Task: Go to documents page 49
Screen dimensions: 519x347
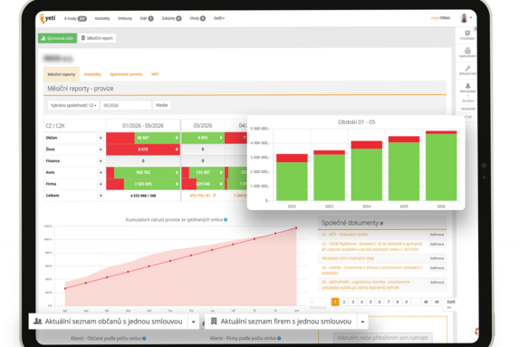Action: pos(437,302)
